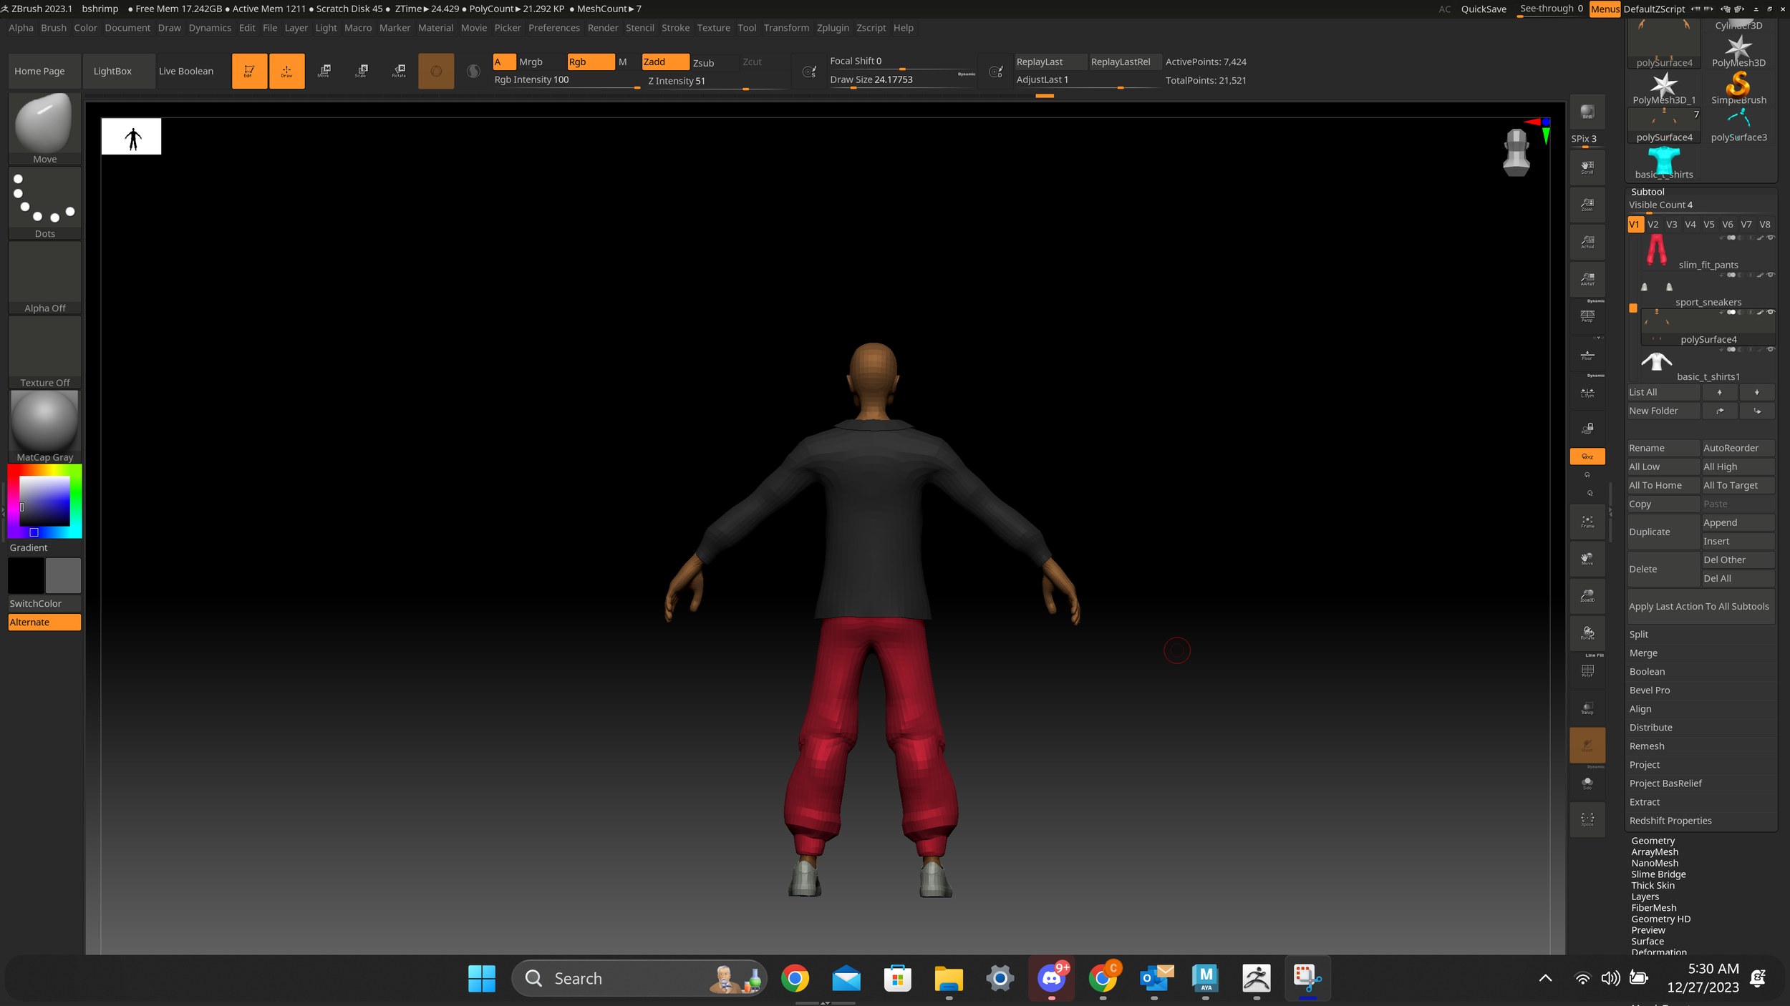Select the Scroll document icon

1587,168
